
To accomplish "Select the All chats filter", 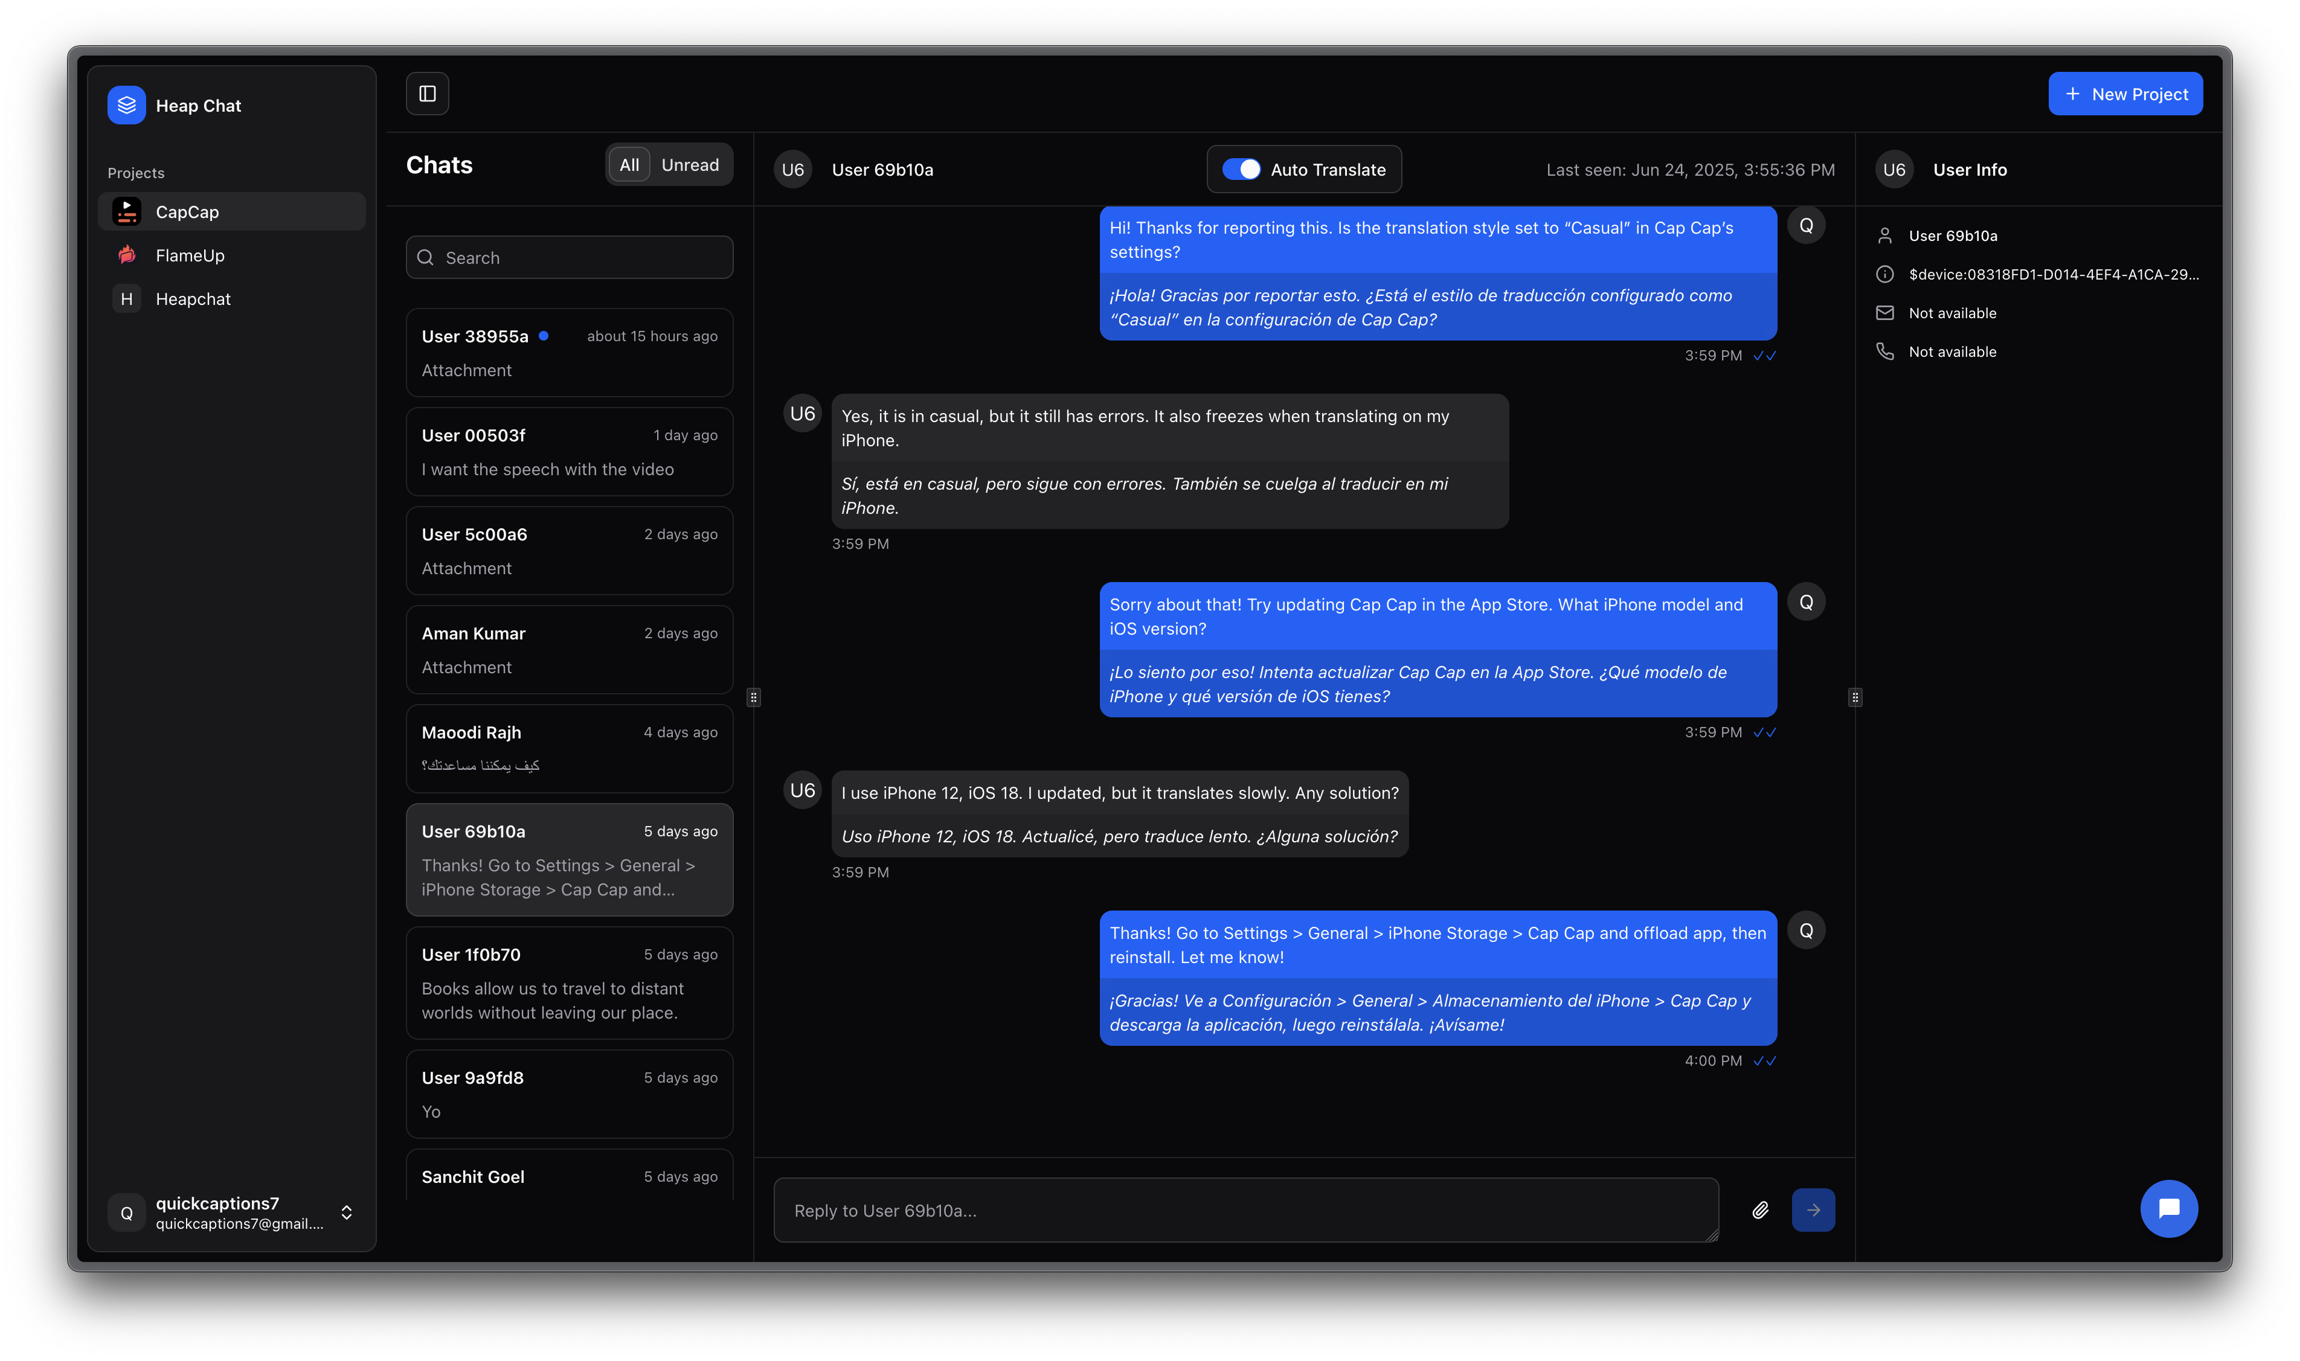I will [x=629, y=164].
